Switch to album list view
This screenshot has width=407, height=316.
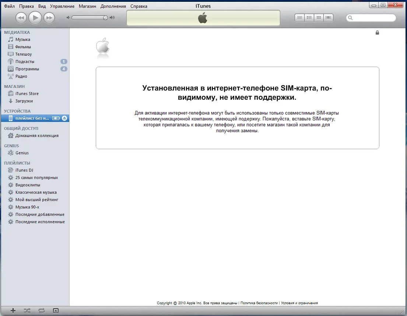coord(309,18)
